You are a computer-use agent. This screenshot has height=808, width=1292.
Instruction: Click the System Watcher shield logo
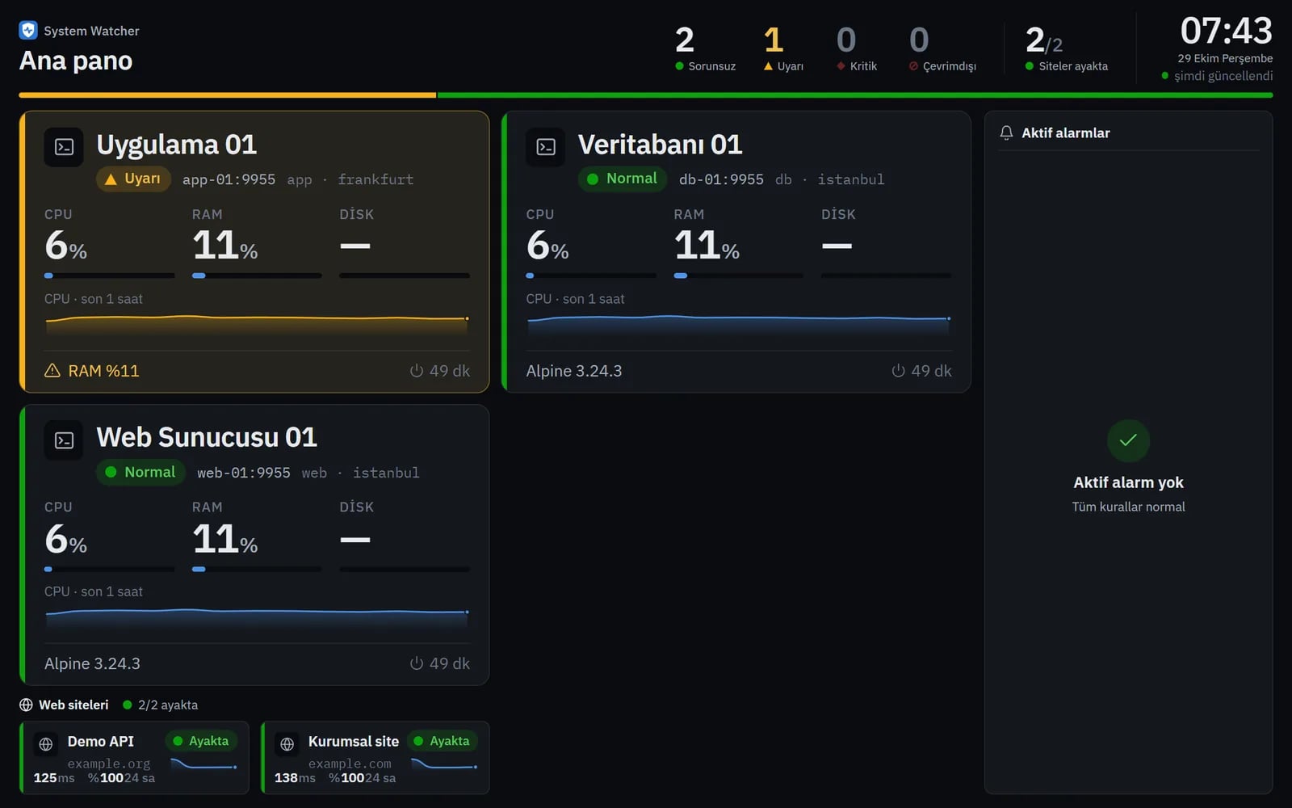point(28,31)
